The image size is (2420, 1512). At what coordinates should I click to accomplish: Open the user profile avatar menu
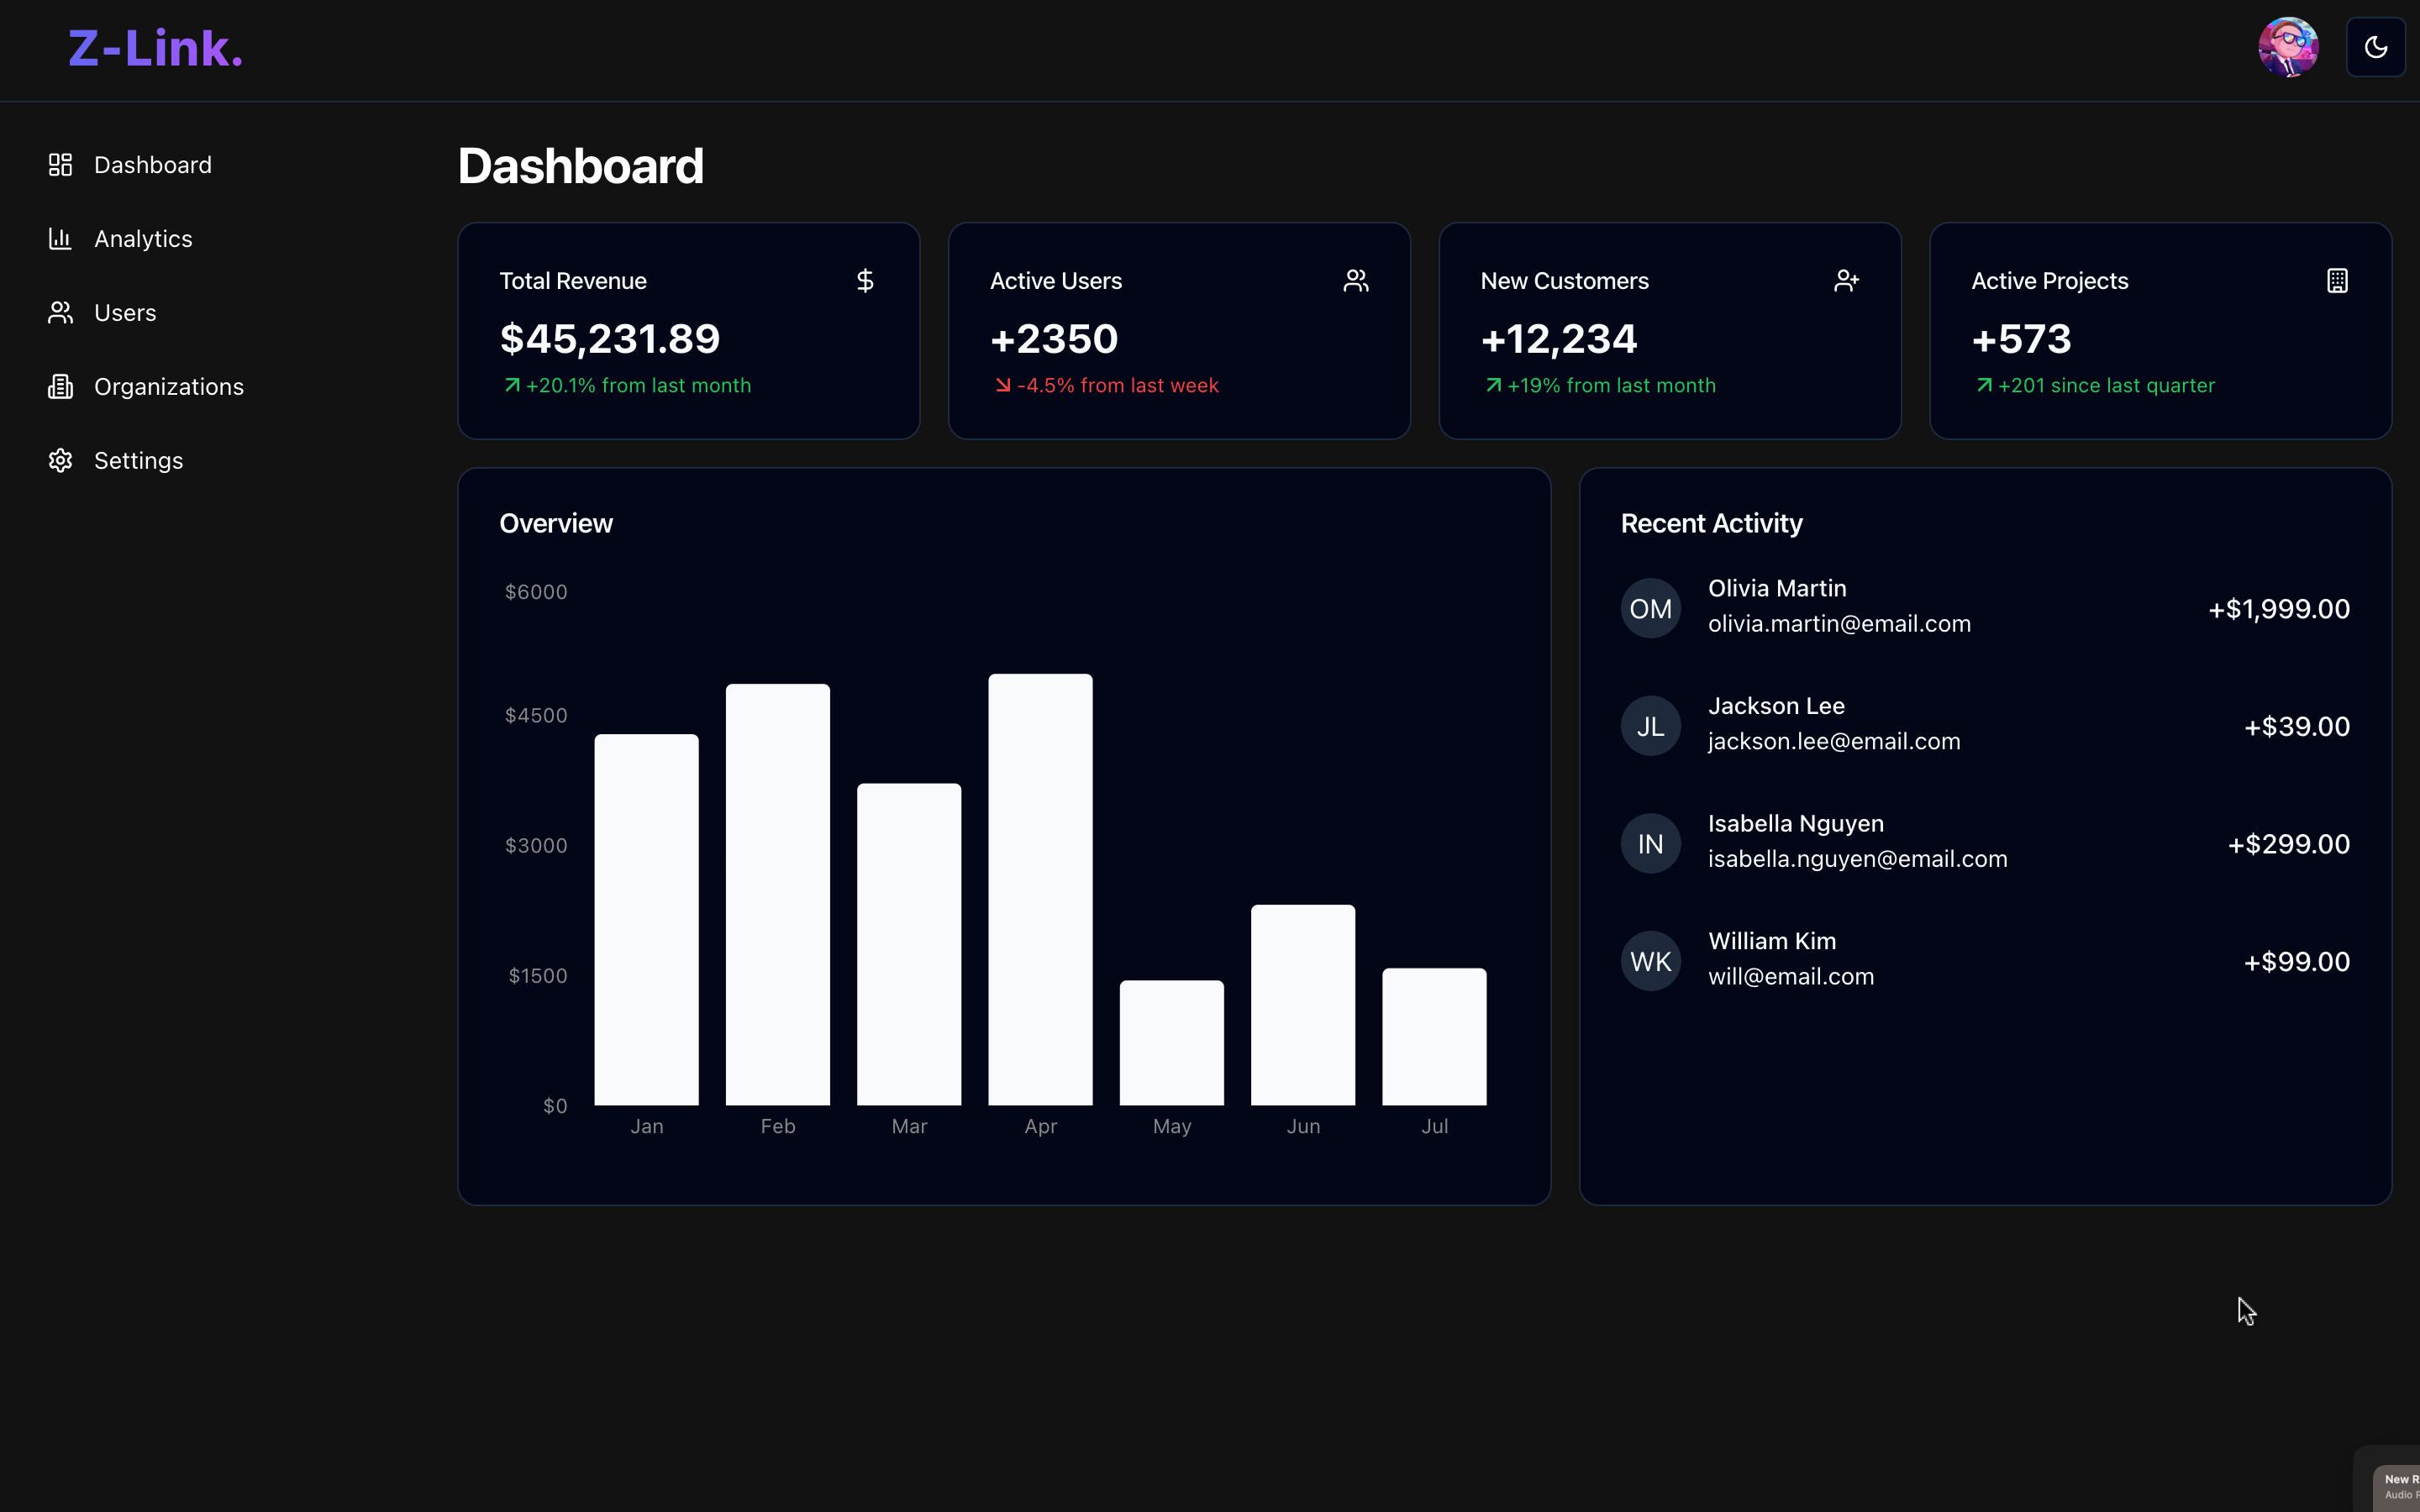(x=2288, y=47)
